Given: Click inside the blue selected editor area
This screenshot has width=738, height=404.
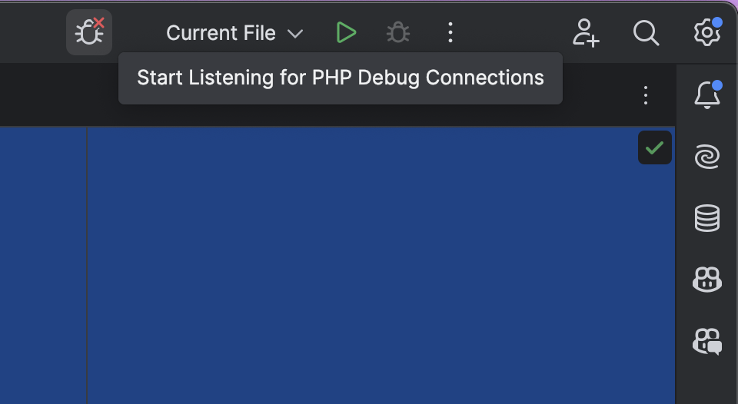Looking at the screenshot, I should point(369,269).
